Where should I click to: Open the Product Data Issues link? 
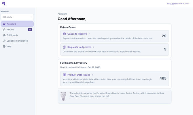coord(79,75)
